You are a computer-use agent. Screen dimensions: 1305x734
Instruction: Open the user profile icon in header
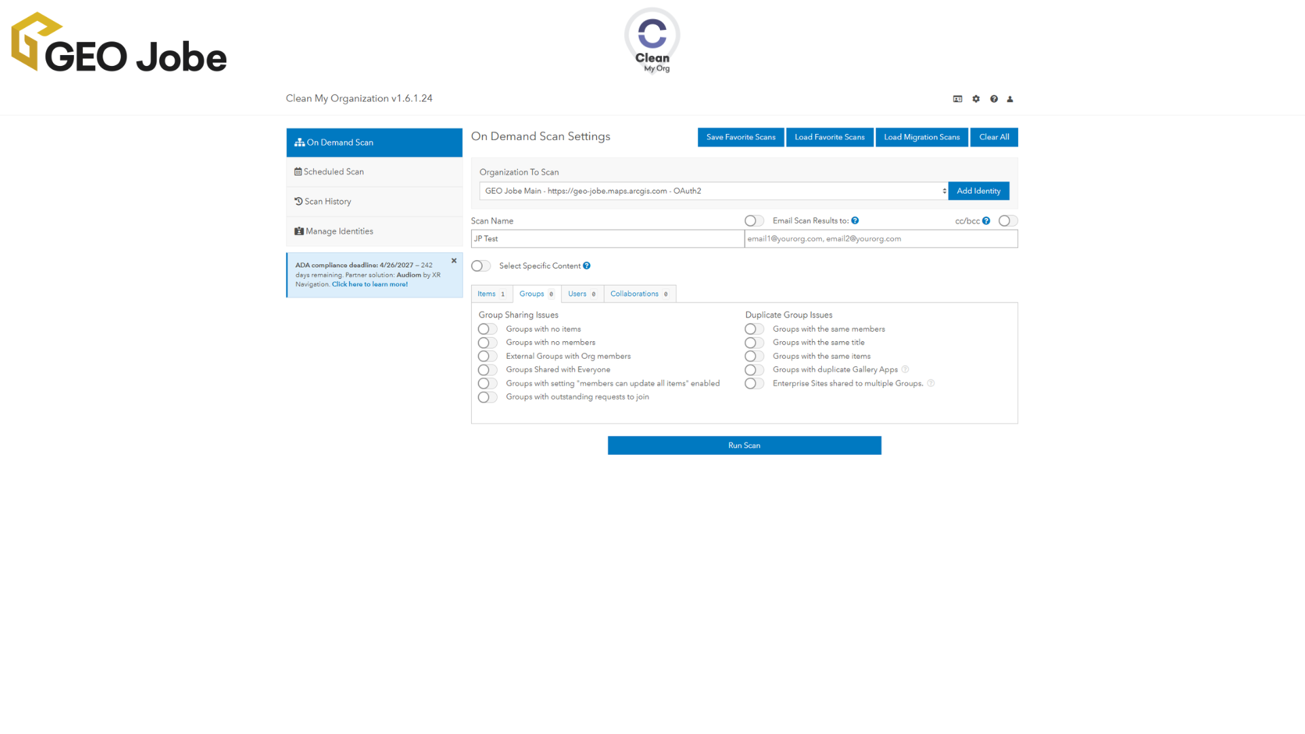(x=1010, y=99)
